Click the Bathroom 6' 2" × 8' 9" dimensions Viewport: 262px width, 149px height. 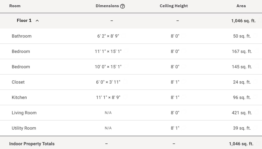[108, 36]
